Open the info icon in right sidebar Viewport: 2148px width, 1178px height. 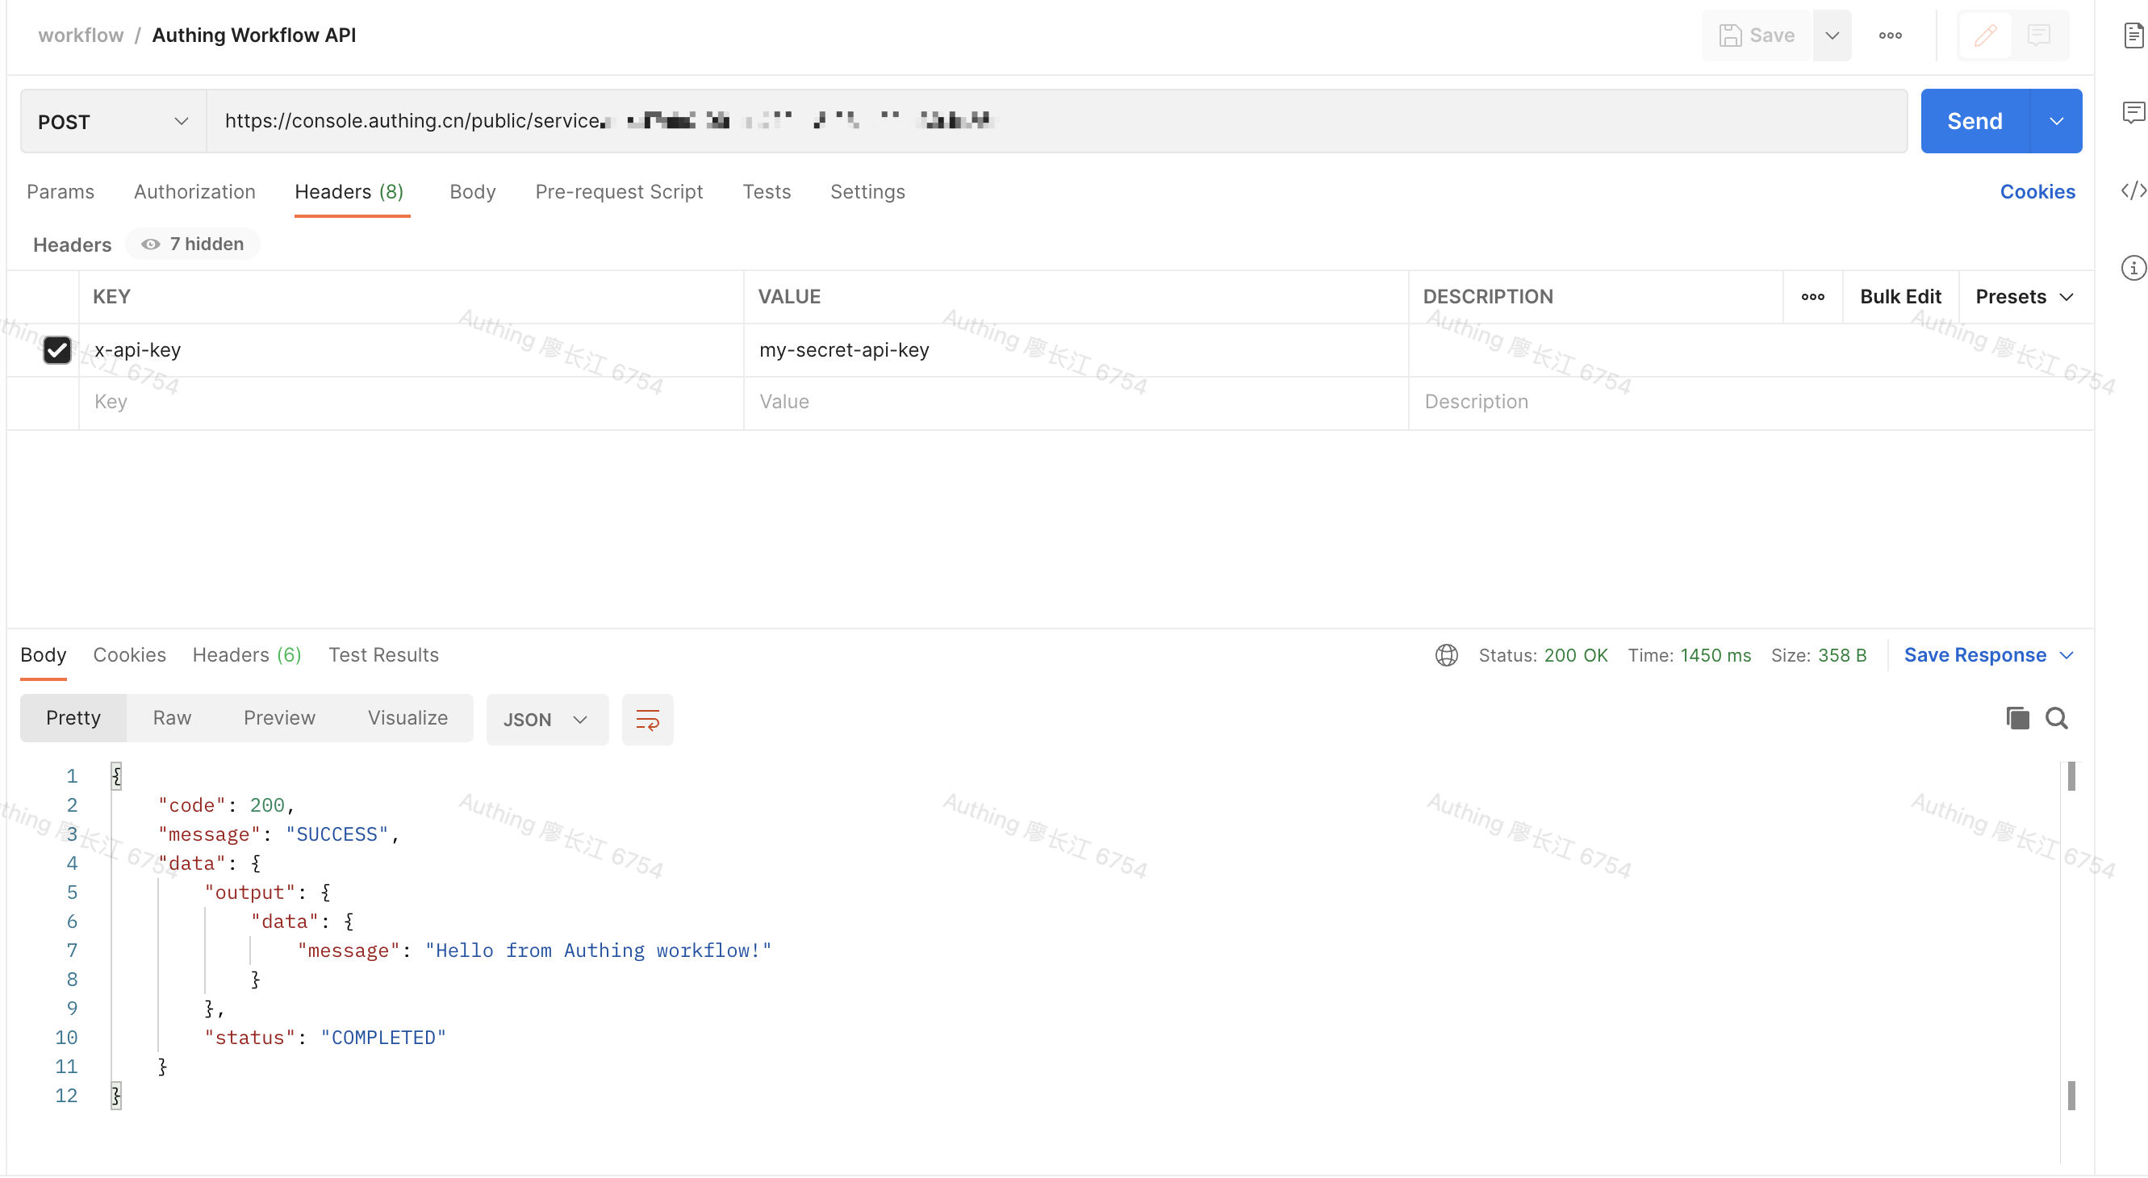pyautogui.click(x=2132, y=268)
